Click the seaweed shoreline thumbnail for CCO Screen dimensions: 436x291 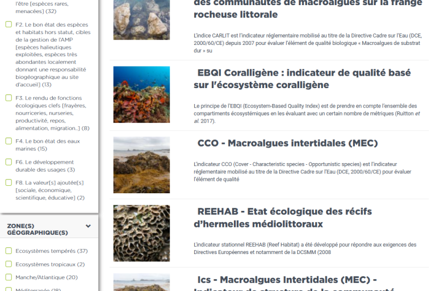141,165
